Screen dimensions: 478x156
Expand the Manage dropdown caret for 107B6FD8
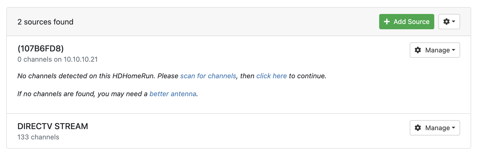pyautogui.click(x=453, y=50)
